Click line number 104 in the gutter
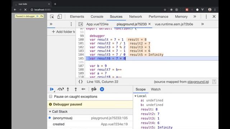This screenshot has width=230, height=129. pos(81,54)
